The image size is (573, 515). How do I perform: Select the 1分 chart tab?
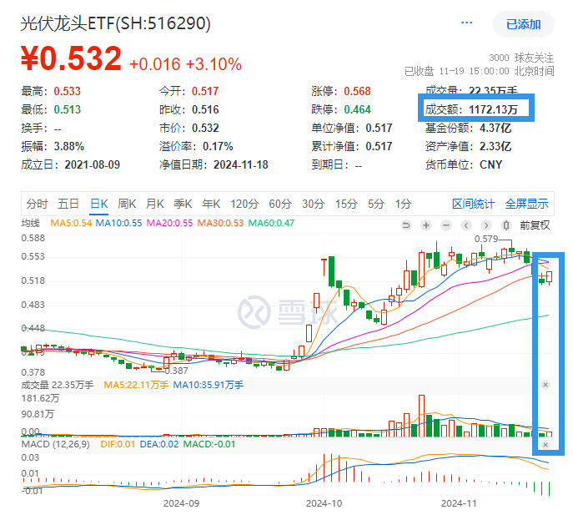pos(403,204)
